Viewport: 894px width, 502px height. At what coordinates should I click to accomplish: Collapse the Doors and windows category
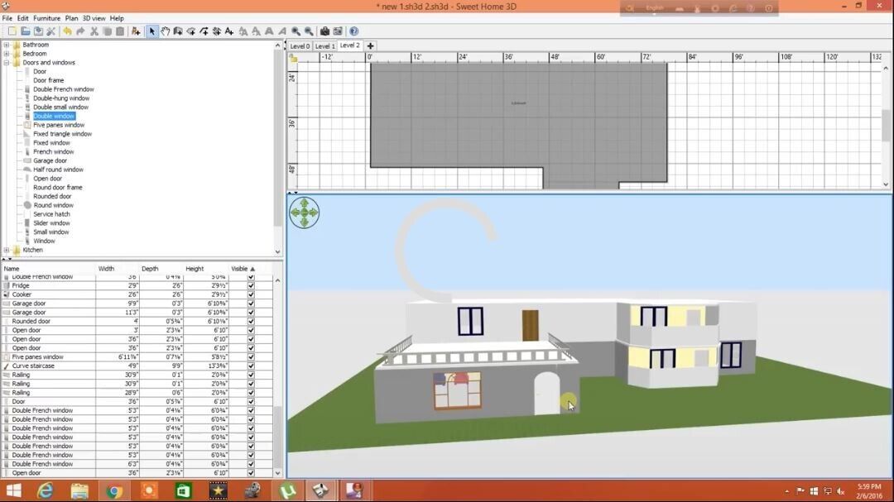coord(7,63)
